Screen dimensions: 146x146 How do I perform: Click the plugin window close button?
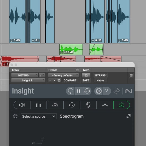click(12, 65)
